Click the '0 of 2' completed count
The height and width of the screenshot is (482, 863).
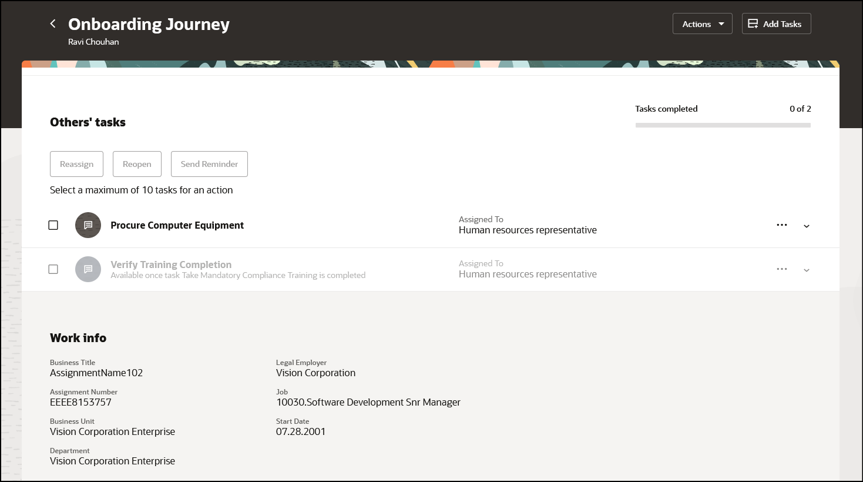coord(800,109)
